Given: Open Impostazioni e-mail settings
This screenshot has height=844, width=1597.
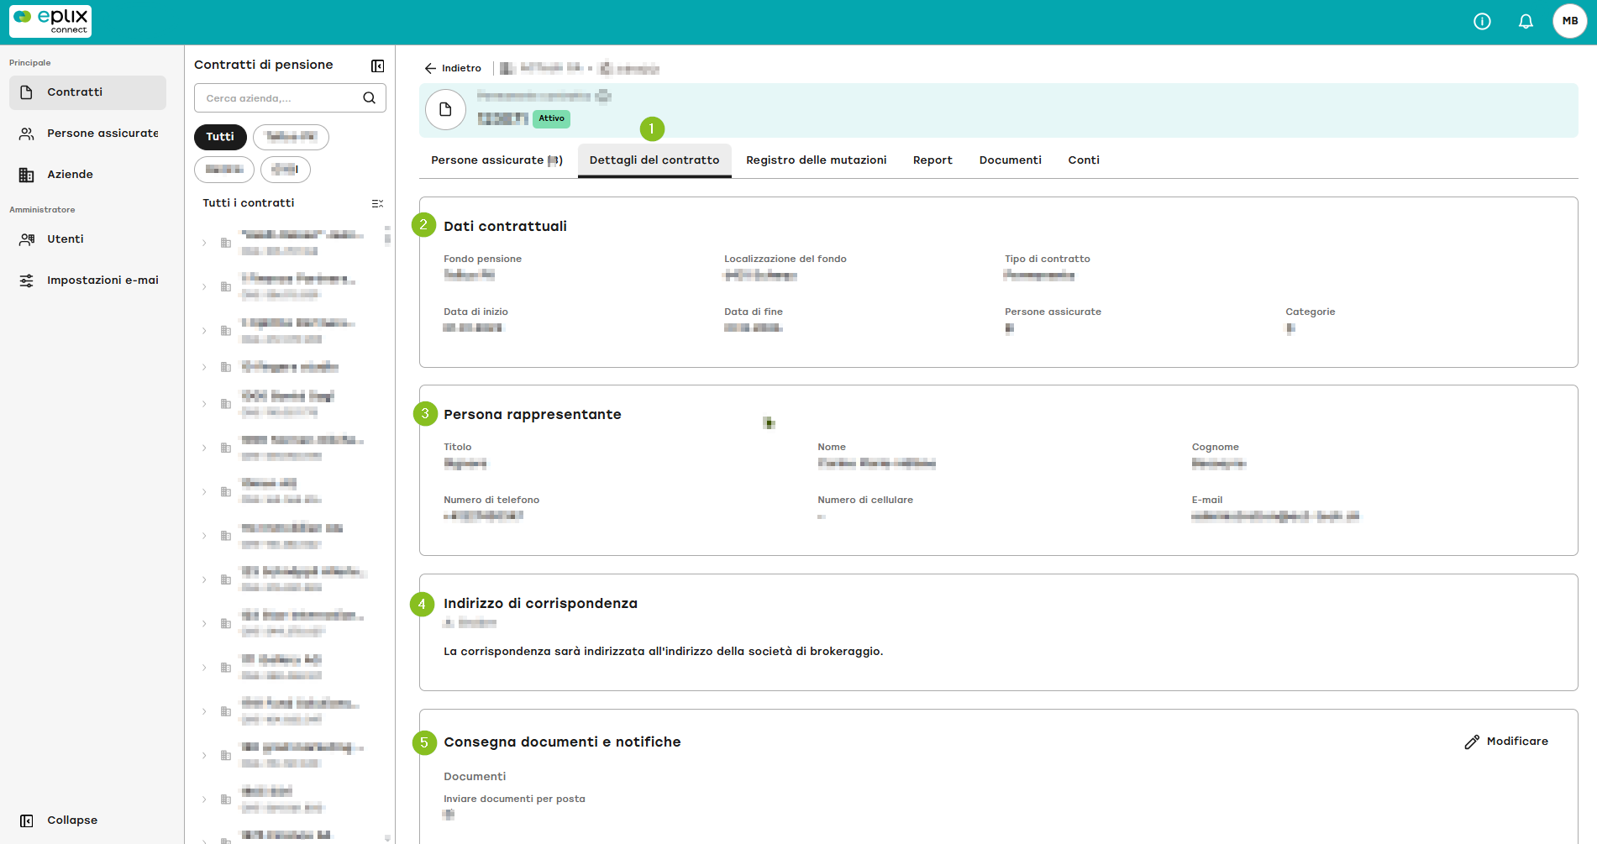Looking at the screenshot, I should pos(87,280).
